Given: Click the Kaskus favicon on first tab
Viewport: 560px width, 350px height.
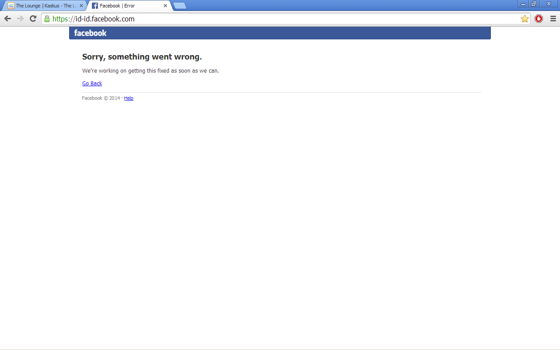Looking at the screenshot, I should pos(11,6).
